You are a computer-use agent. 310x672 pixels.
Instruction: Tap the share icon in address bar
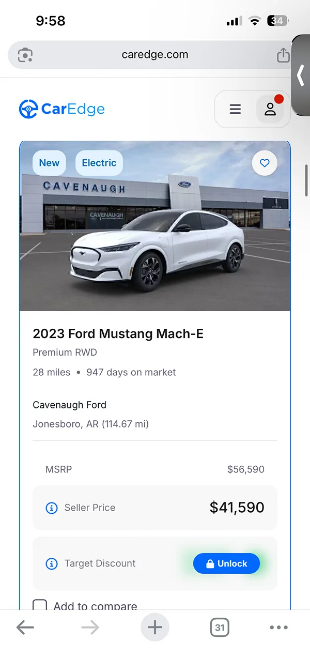pyautogui.click(x=283, y=55)
